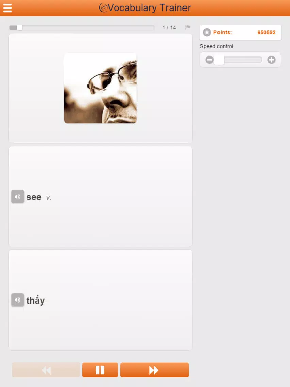
Task: Click the speed control slider handle
Action: coord(219,60)
